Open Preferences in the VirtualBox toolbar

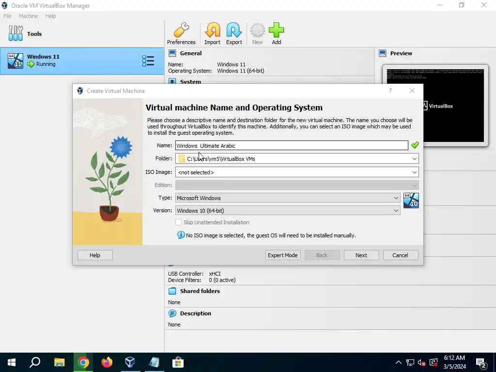(x=181, y=34)
